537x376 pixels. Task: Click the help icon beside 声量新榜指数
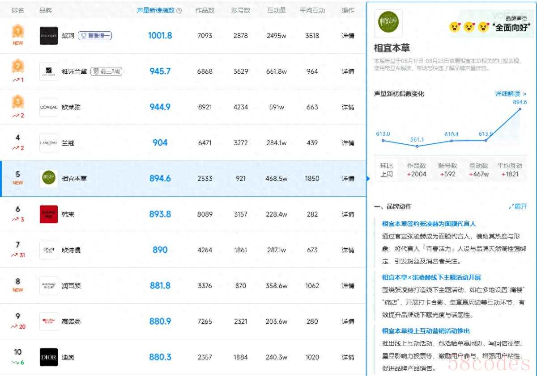(x=179, y=11)
